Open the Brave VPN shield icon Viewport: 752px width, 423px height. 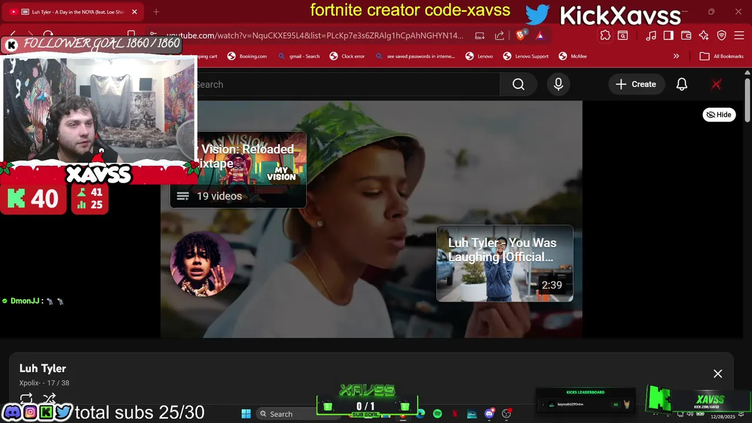[x=722, y=35]
